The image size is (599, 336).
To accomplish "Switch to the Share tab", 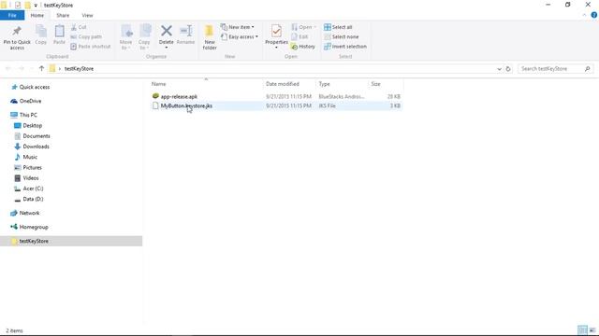I will click(63, 15).
